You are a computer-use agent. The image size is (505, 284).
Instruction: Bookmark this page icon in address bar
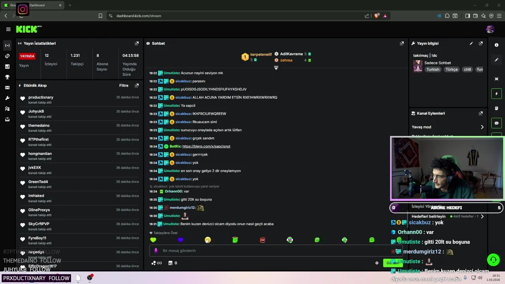pyautogui.click(x=101, y=16)
